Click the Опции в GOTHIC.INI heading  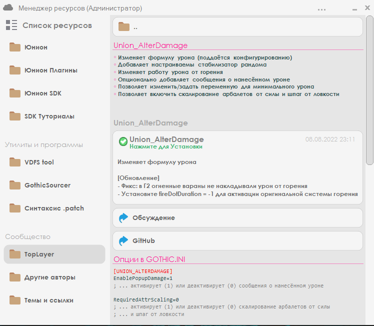149,259
